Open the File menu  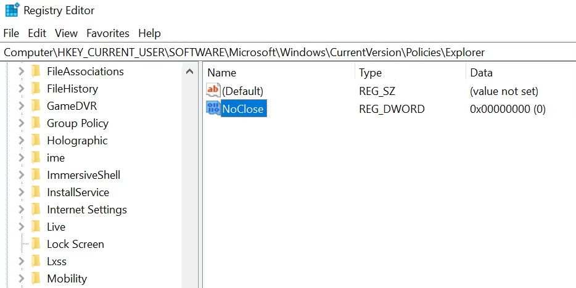click(11, 33)
